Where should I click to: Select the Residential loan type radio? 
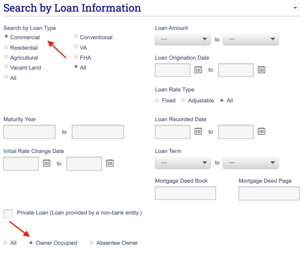click(7, 47)
